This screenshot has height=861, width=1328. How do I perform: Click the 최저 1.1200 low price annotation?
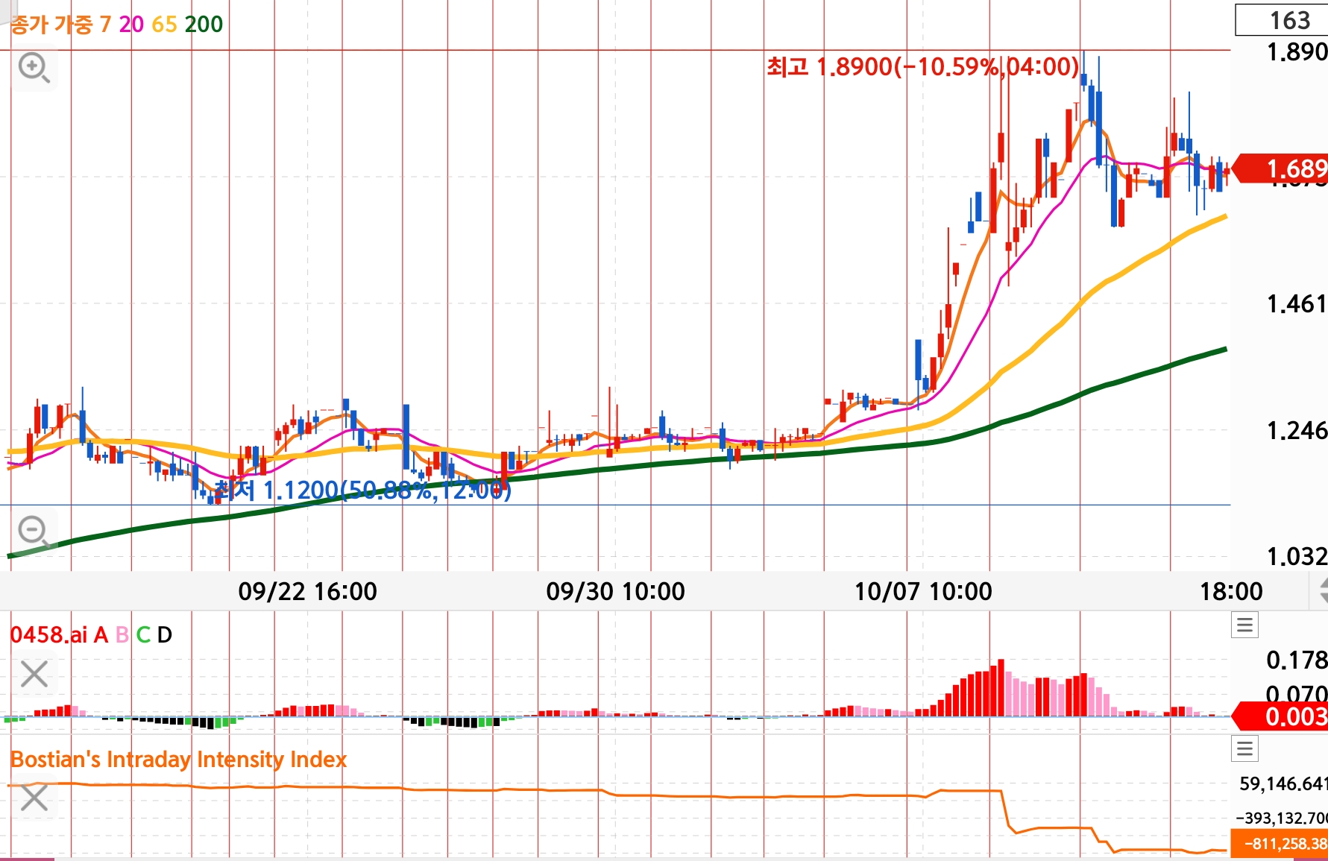(x=362, y=491)
